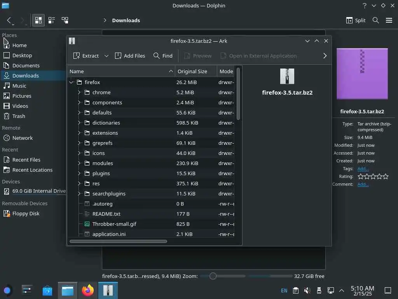Image resolution: width=398 pixels, height=299 pixels.
Task: Switch Dolphin to Details tree view mode
Action: 65,20
